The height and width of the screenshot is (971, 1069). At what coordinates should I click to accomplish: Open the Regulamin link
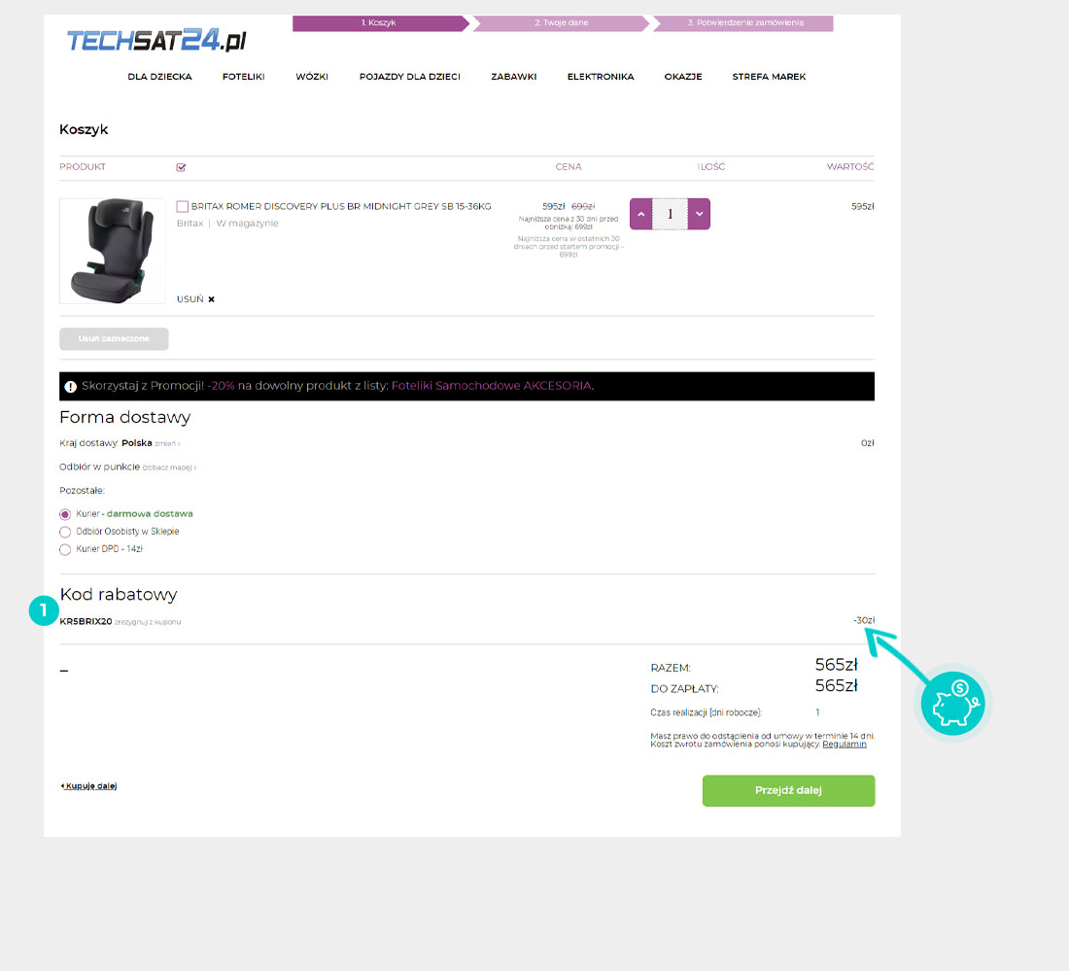click(x=844, y=744)
